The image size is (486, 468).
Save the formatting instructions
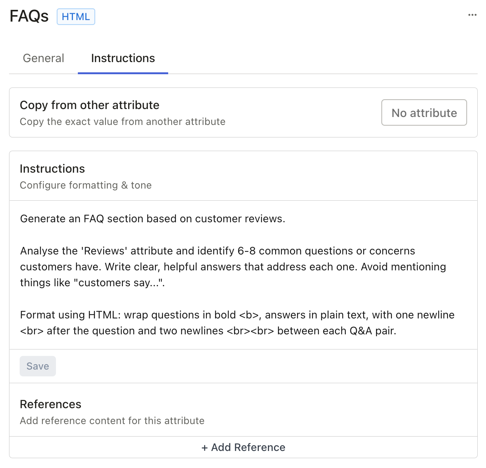(x=37, y=366)
